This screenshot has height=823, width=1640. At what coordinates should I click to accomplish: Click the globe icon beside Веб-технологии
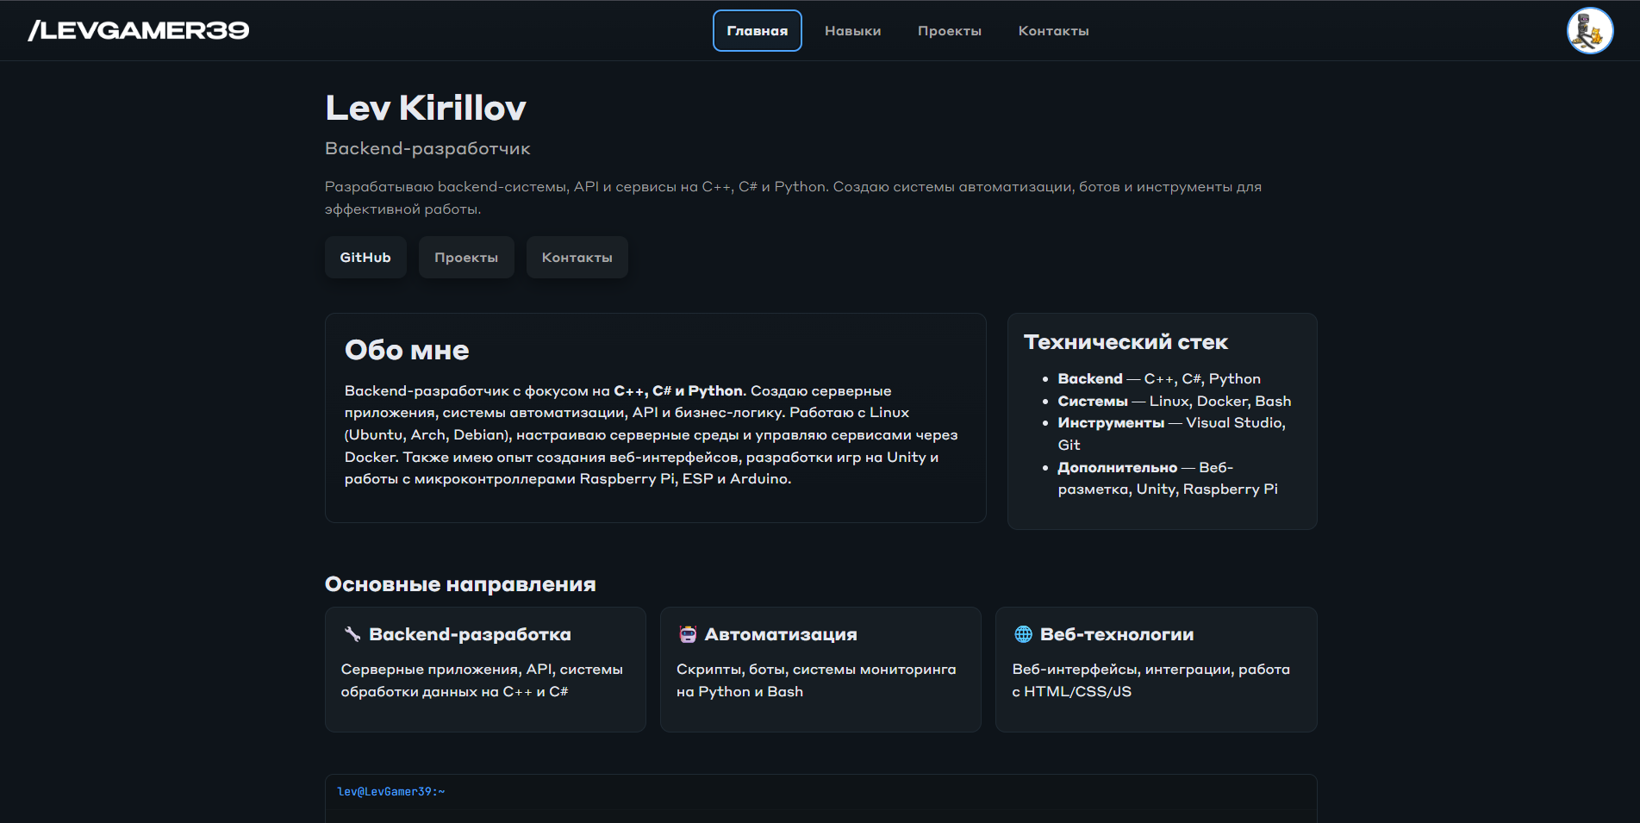1023,634
